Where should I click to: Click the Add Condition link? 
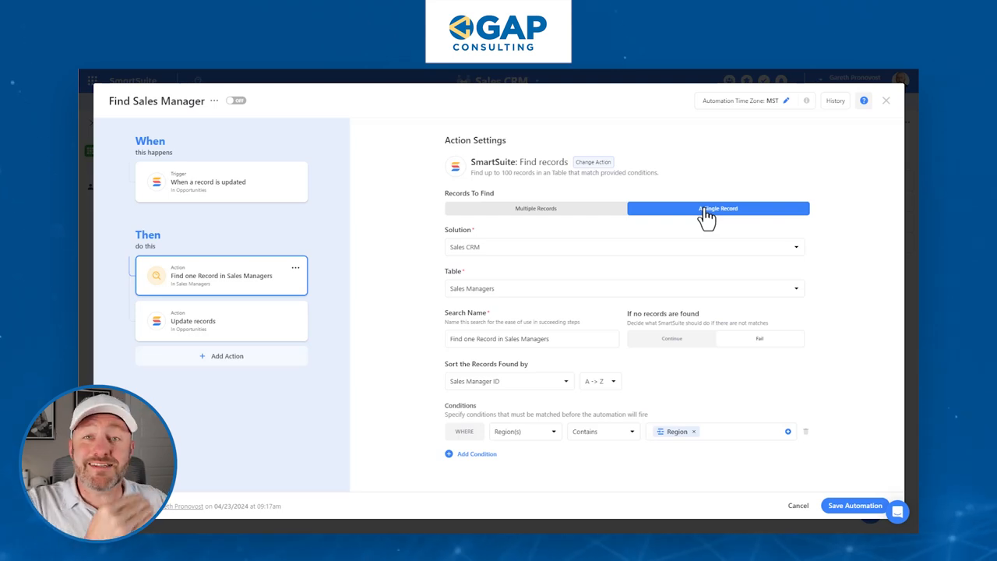[470, 453]
